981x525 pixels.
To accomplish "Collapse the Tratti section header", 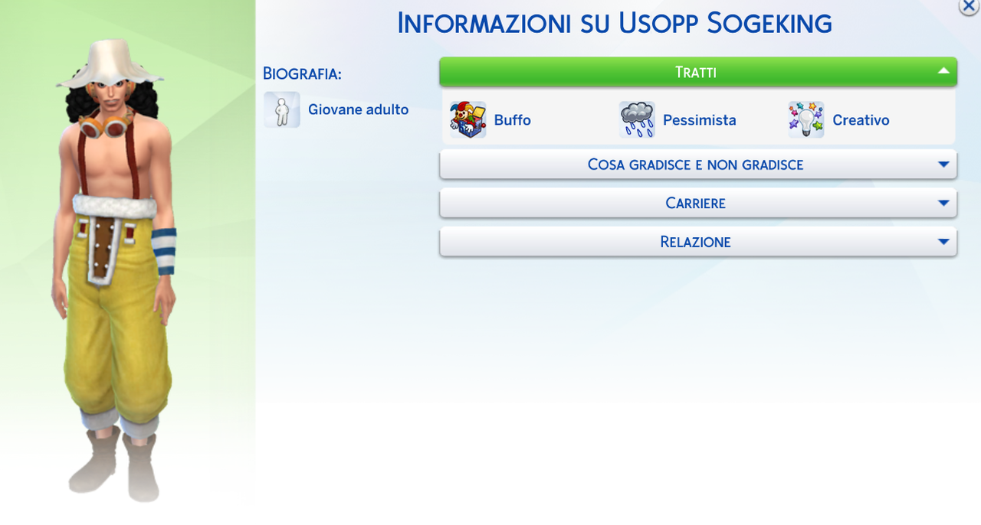I will 698,72.
